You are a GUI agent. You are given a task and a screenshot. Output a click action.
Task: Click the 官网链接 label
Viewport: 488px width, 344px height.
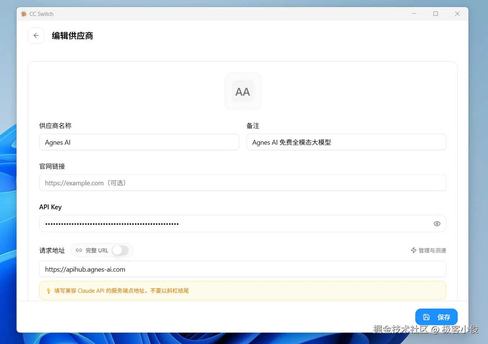[52, 166]
